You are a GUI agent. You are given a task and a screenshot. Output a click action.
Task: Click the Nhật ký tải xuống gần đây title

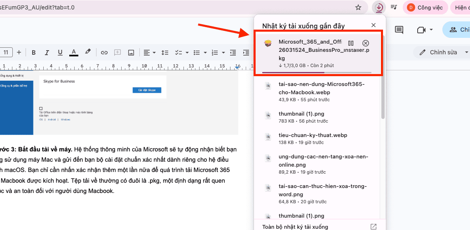point(303,26)
